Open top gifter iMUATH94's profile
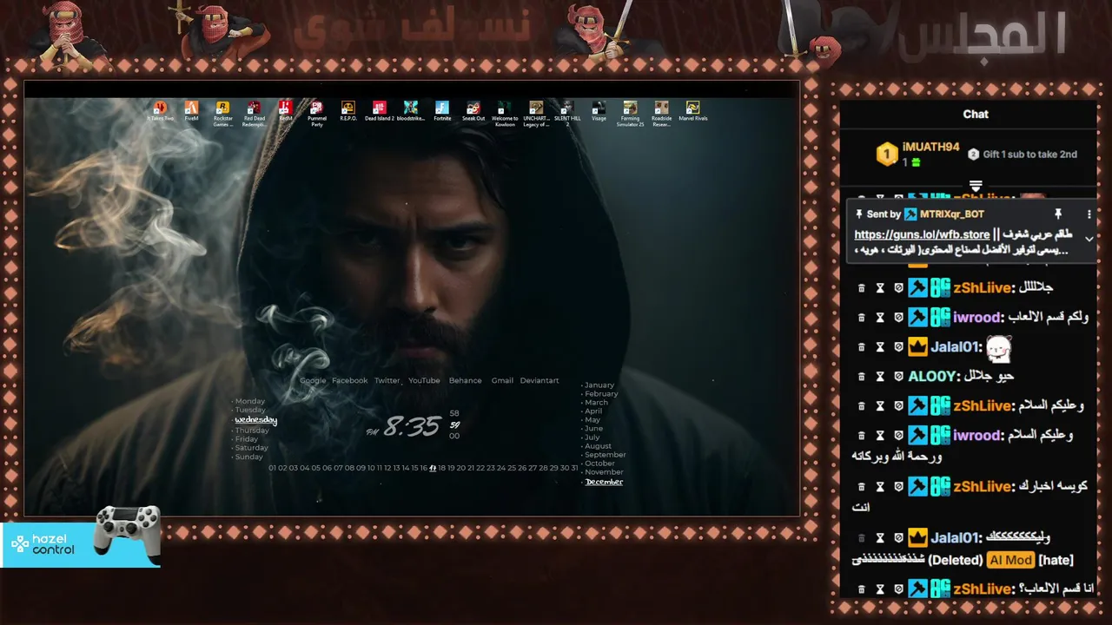The image size is (1112, 625). click(930, 148)
